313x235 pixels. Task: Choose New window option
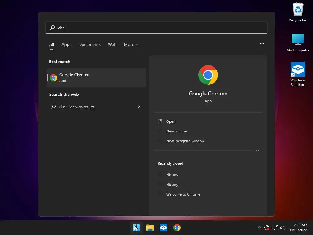click(177, 131)
